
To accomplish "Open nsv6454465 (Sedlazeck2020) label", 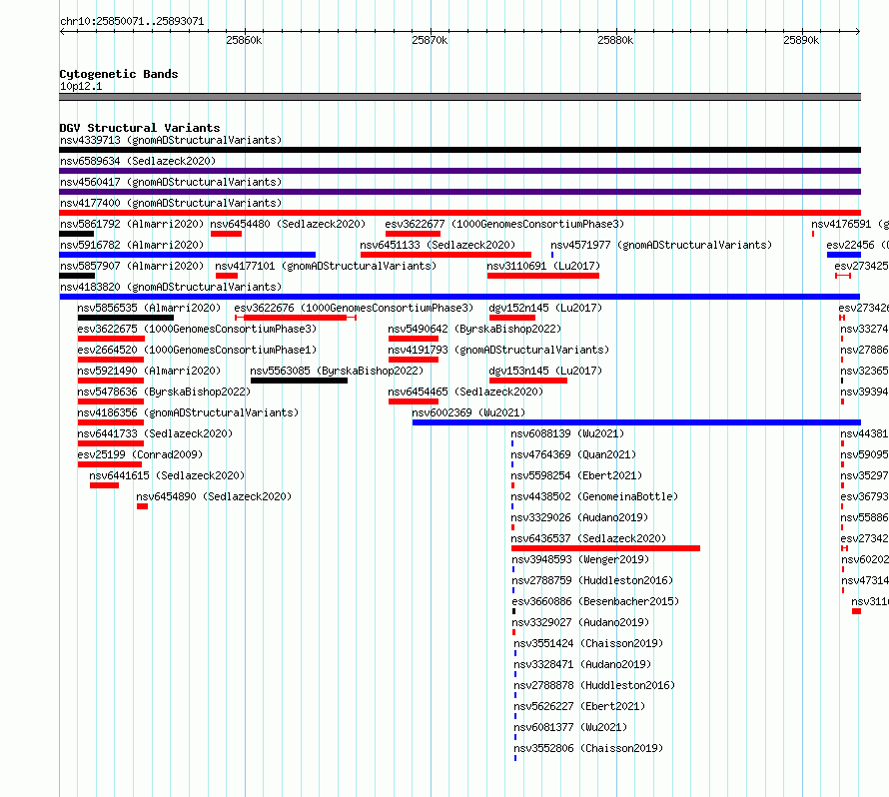I will [x=465, y=392].
